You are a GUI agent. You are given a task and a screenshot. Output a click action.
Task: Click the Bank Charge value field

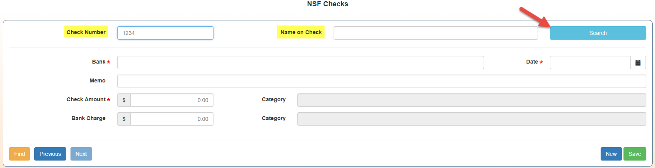[x=172, y=119]
